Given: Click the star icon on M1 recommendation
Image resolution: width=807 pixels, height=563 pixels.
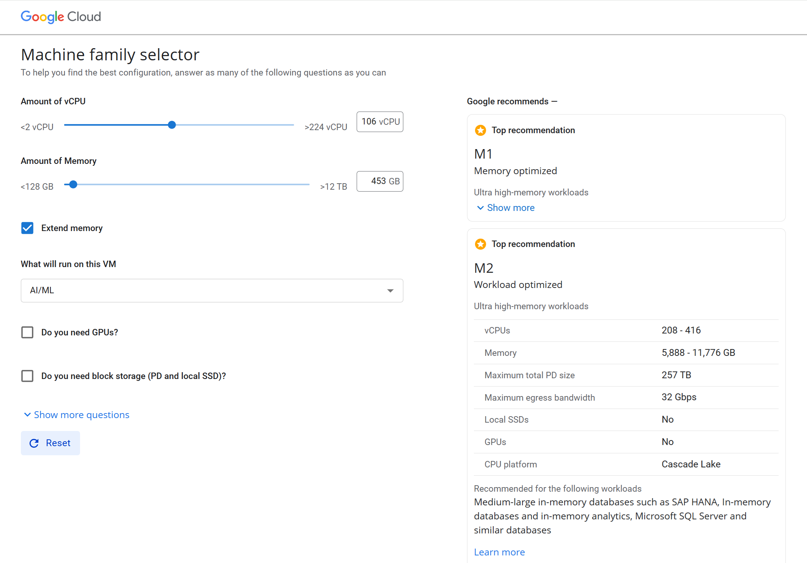Looking at the screenshot, I should click(x=480, y=130).
